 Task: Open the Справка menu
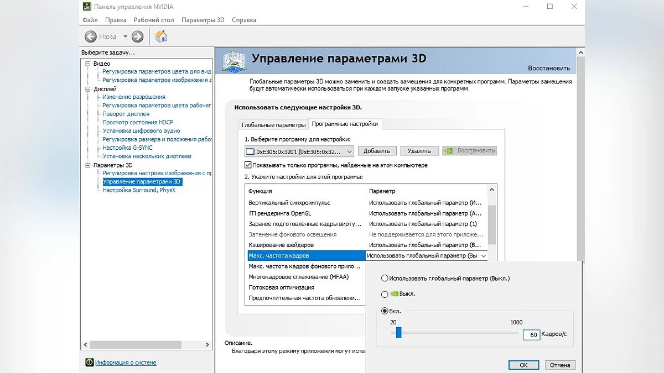(x=244, y=20)
